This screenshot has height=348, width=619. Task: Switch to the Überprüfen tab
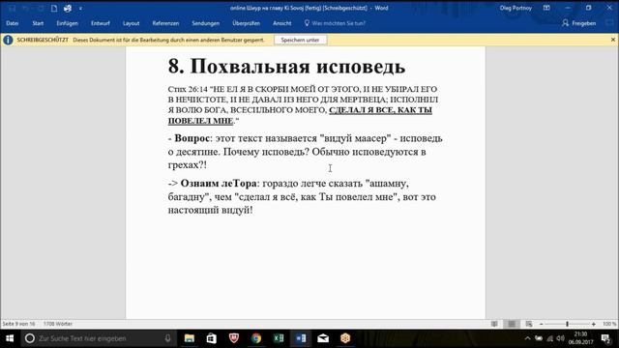tap(247, 23)
